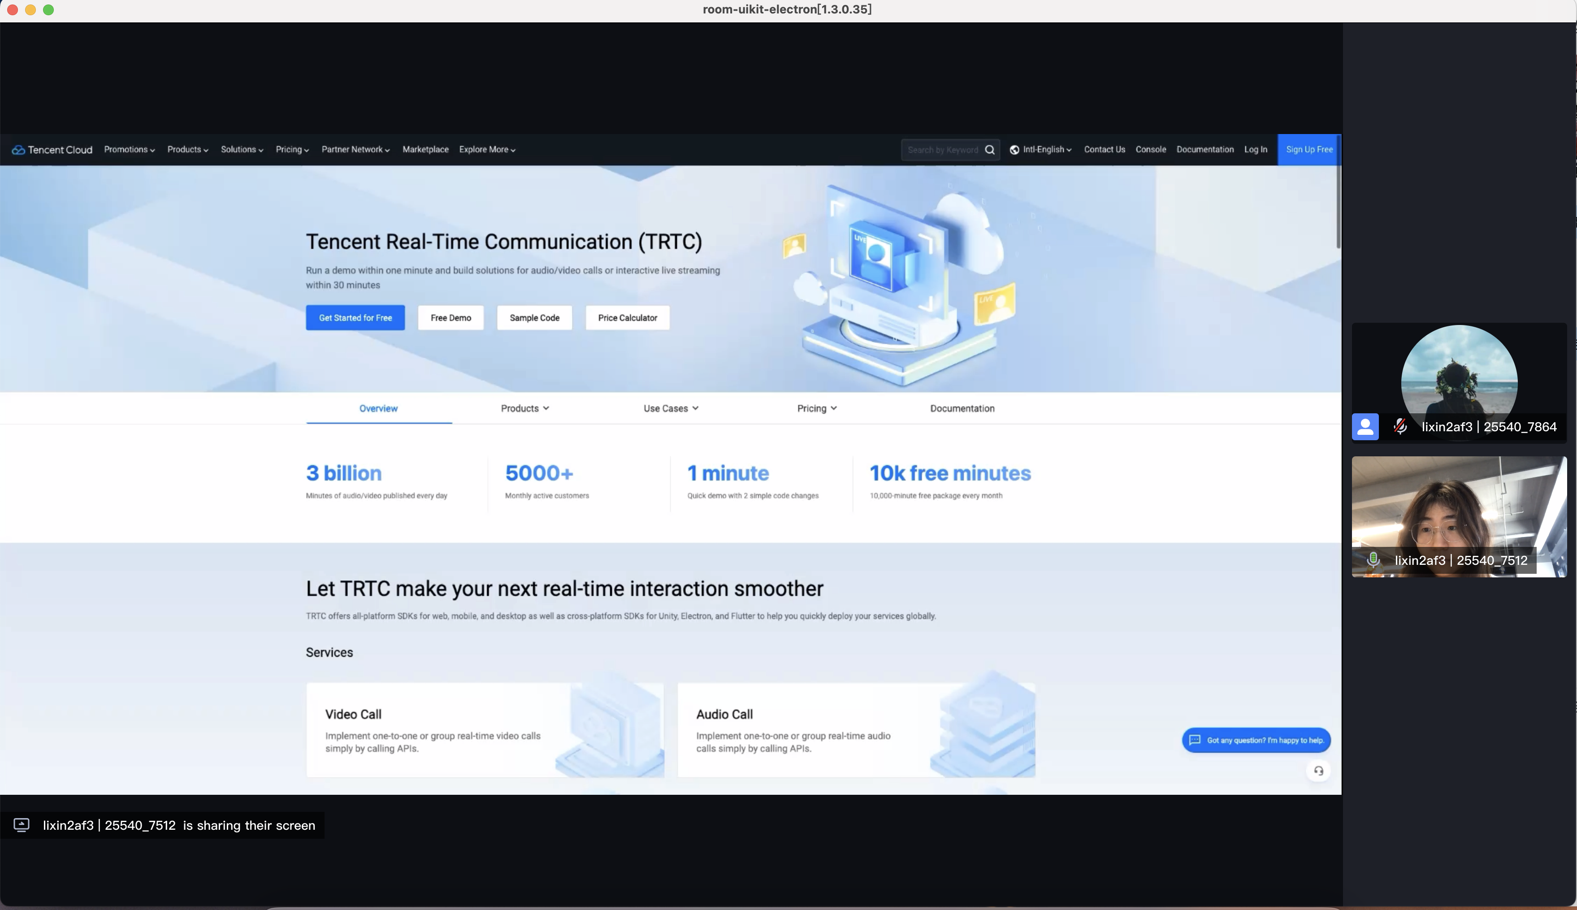Screen dimensions: 1577x910
Task: Expand the Use Cases tab dropdown
Action: pyautogui.click(x=671, y=408)
